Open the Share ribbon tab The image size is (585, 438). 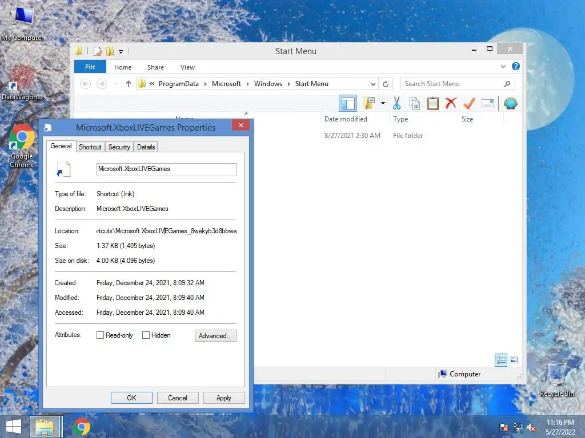point(155,67)
